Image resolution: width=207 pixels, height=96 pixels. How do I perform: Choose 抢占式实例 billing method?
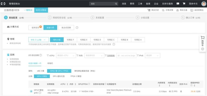66,28
